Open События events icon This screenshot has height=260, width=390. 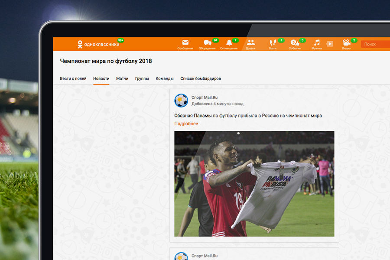(x=294, y=43)
